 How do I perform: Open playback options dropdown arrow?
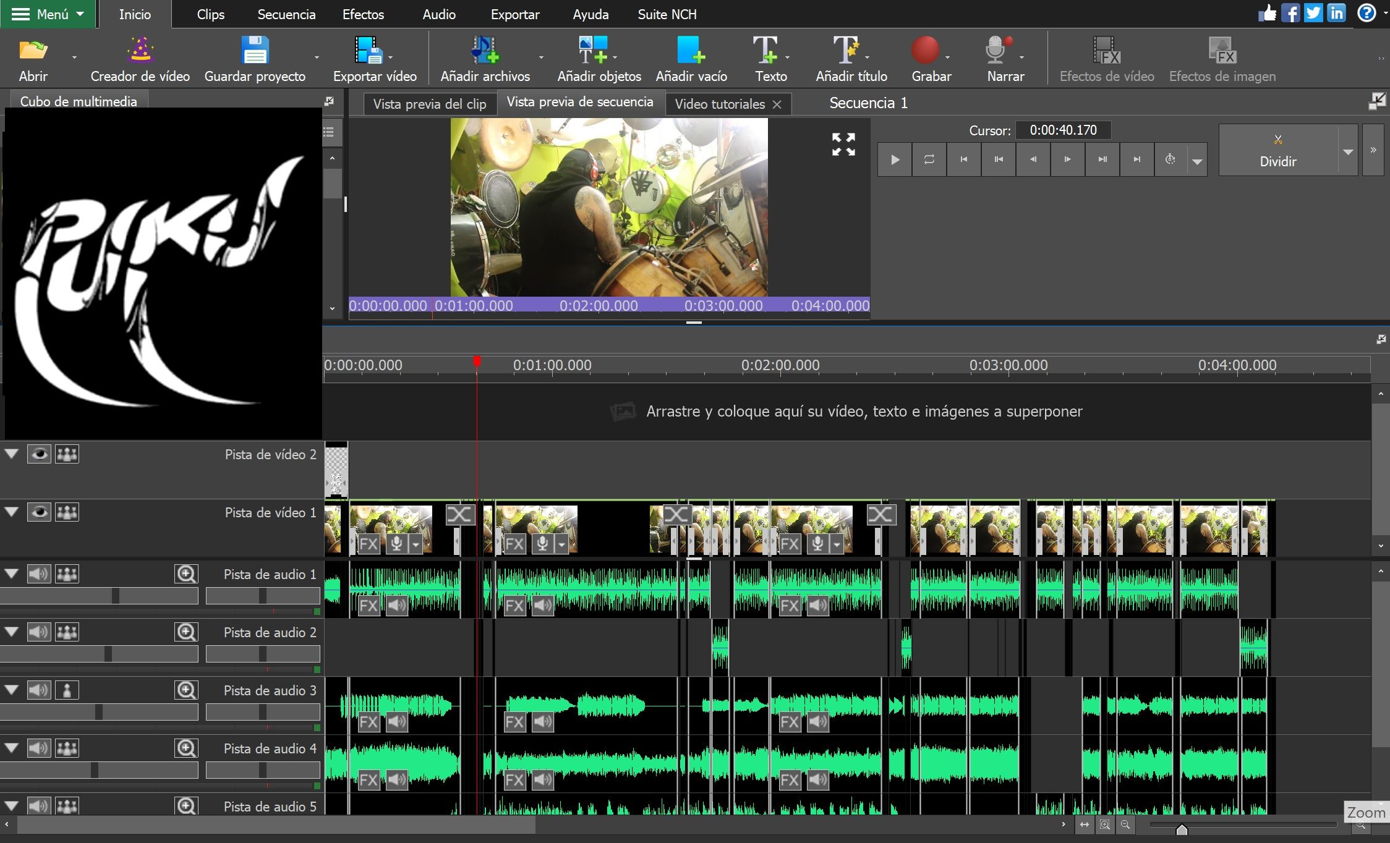[1197, 161]
